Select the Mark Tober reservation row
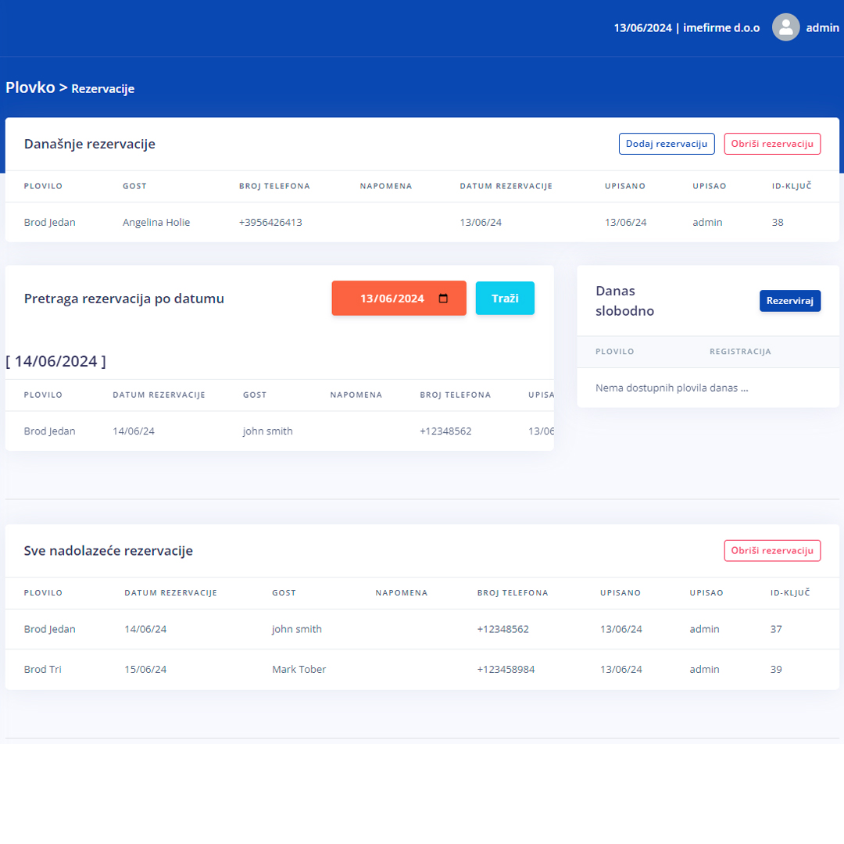Image resolution: width=844 pixels, height=844 pixels. (299, 669)
